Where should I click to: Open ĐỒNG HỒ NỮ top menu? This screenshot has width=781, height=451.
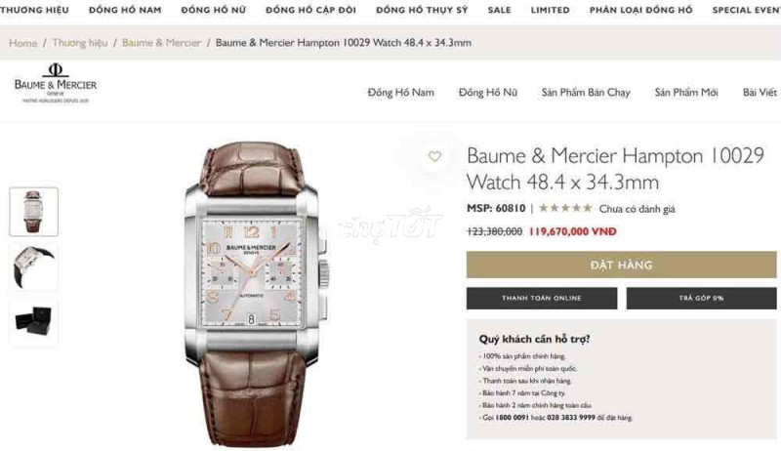pyautogui.click(x=214, y=10)
